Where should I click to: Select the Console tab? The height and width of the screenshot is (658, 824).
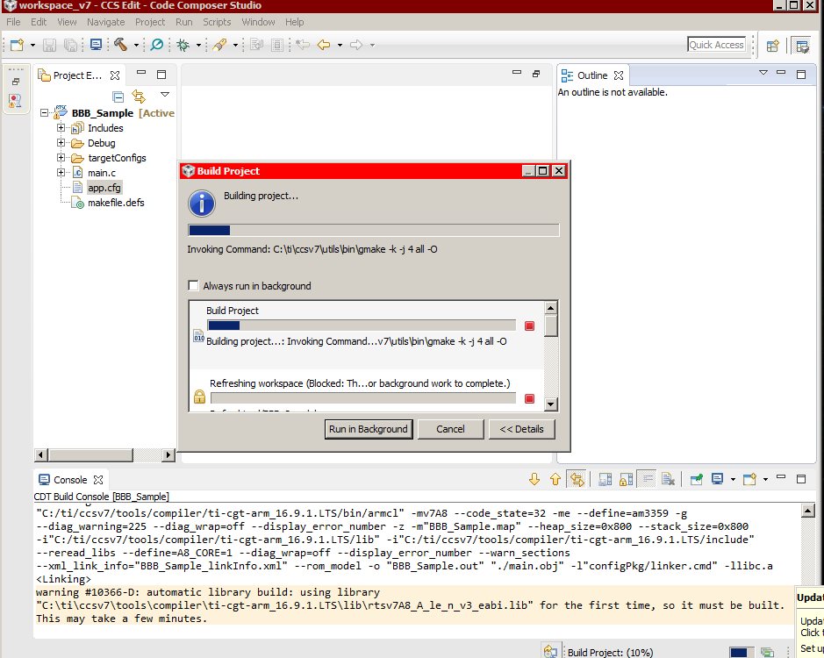coord(70,480)
